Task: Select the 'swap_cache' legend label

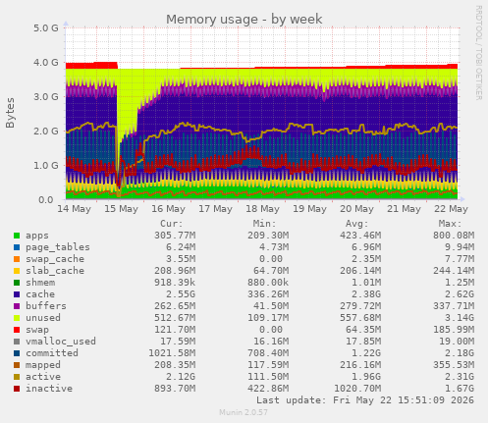Action: tap(55, 259)
